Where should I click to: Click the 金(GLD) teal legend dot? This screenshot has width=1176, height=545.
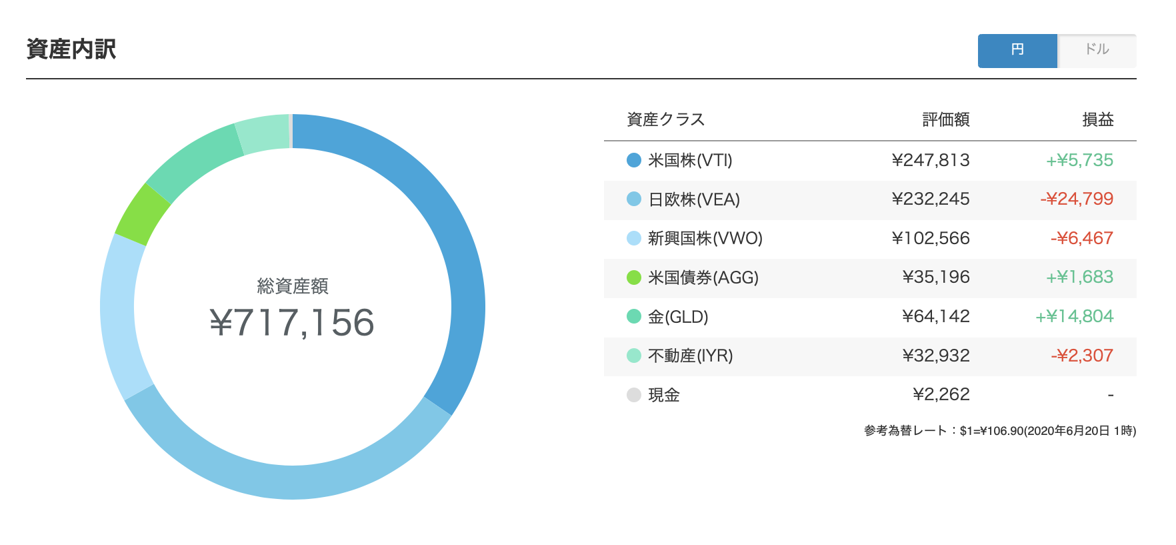[634, 316]
